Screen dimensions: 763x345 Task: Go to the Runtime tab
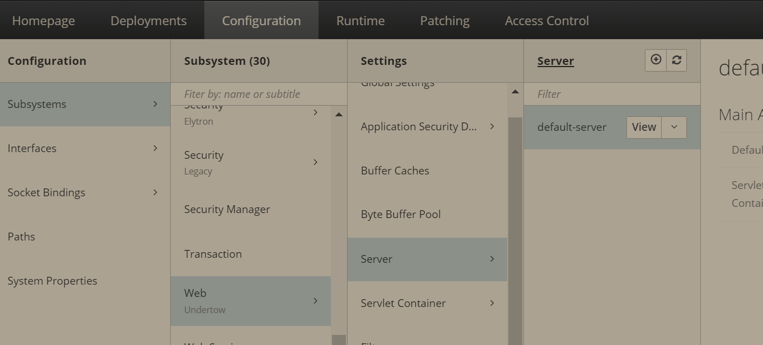[x=361, y=21]
